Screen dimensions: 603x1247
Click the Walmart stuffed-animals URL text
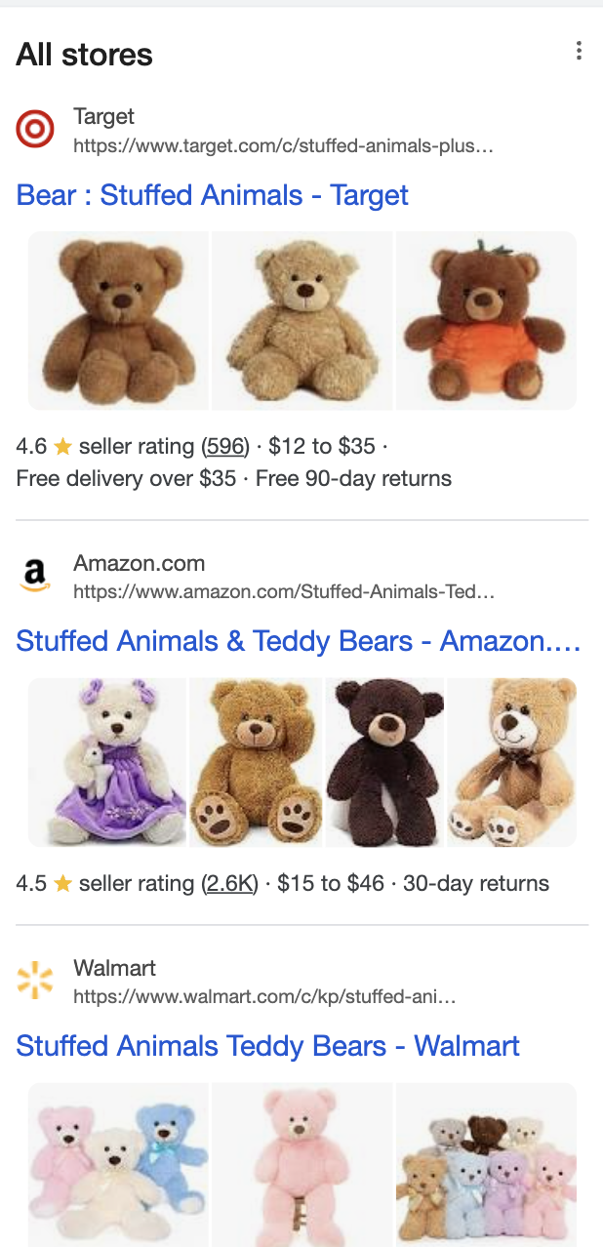[x=264, y=997]
